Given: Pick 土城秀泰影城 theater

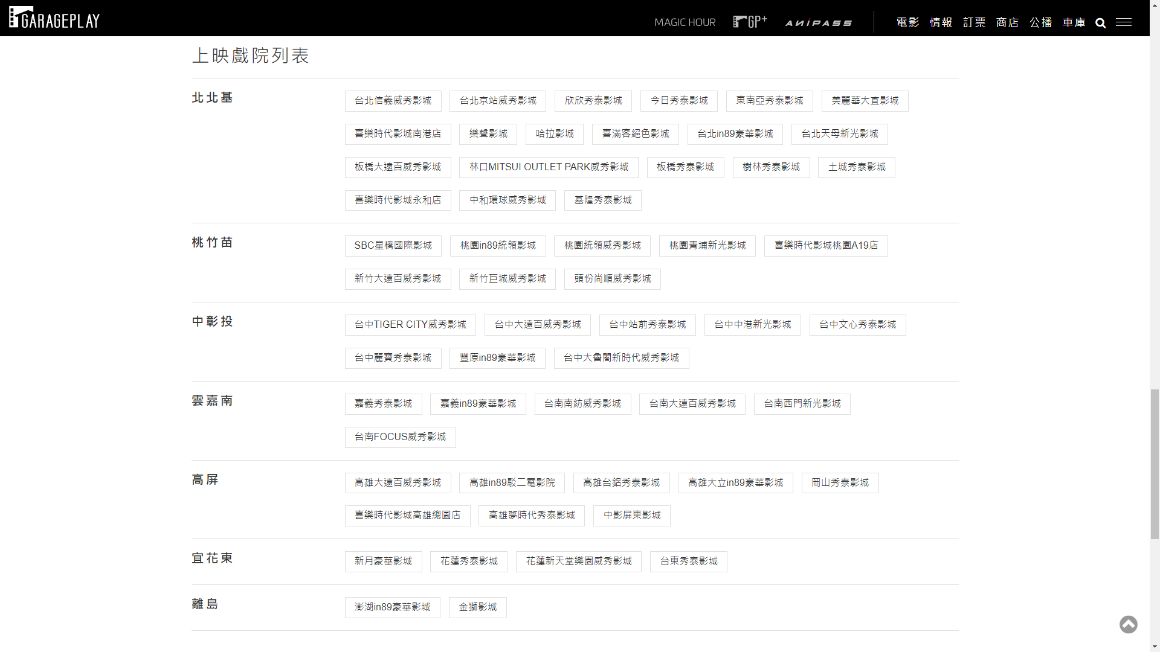Looking at the screenshot, I should tap(857, 167).
